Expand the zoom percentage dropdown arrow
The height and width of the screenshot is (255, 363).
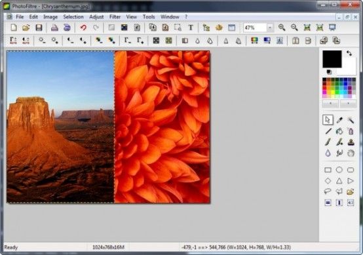click(270, 28)
